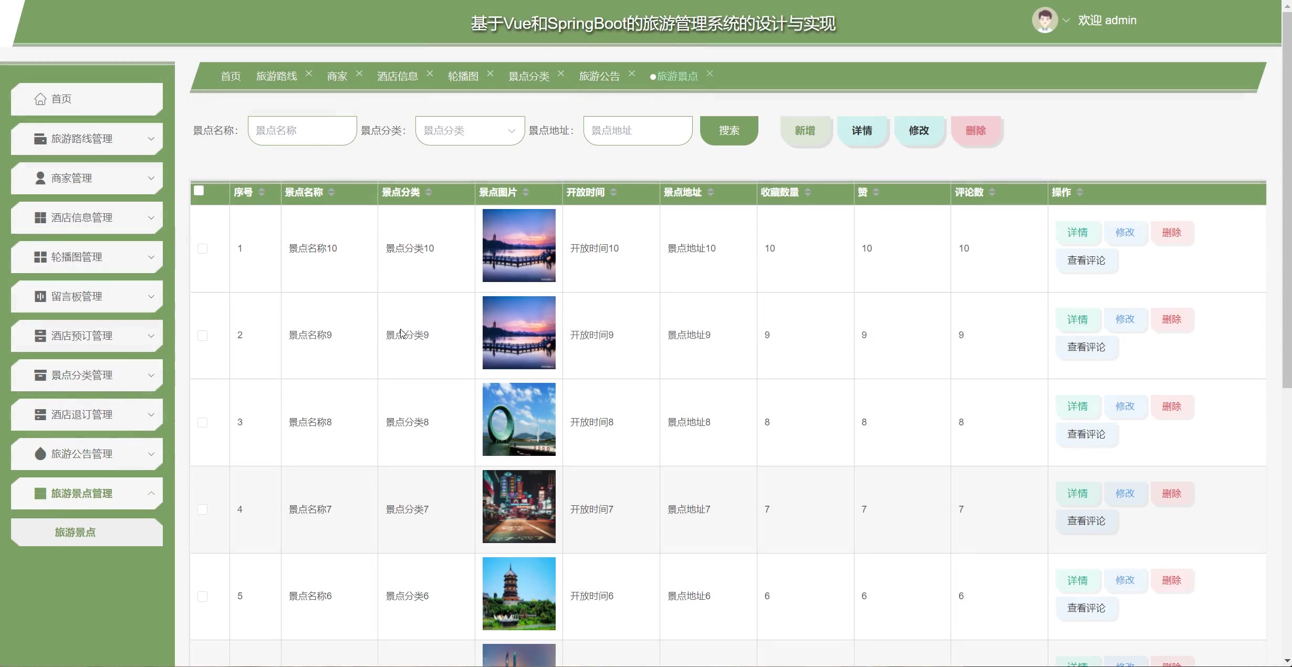
Task: Click 查看评论 for 景点名称9
Action: (x=1086, y=347)
